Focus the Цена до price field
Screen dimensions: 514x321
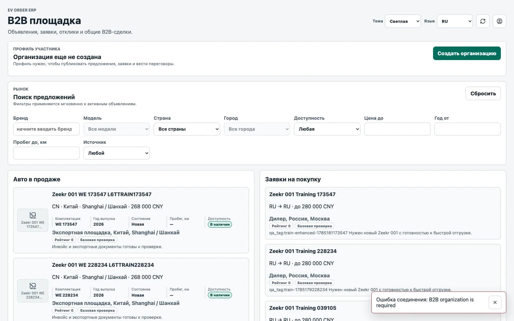(397, 129)
